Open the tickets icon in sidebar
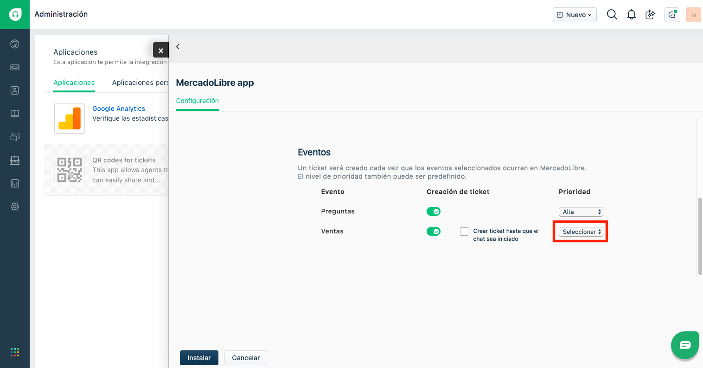Screen dimensions: 703x368 coord(15,67)
